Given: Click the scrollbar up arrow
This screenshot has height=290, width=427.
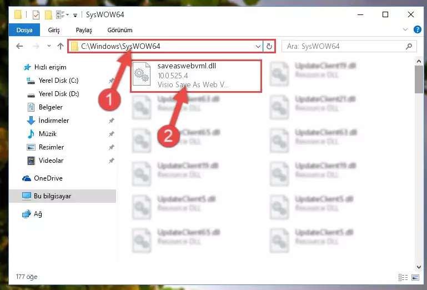Looking at the screenshot, I should 419,61.
